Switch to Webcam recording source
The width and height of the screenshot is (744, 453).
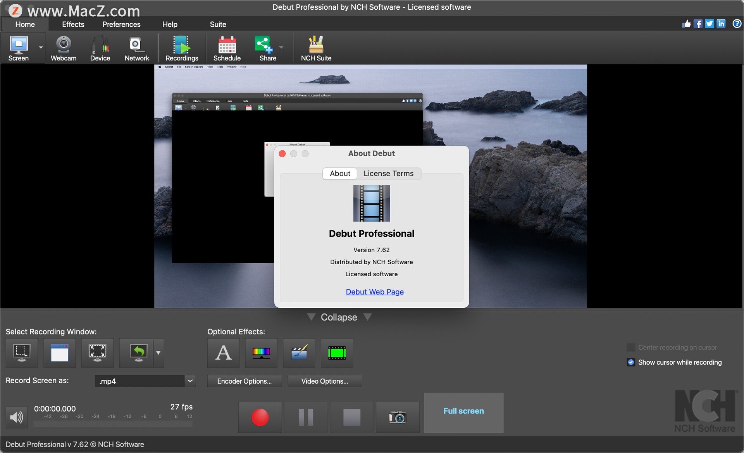64,48
